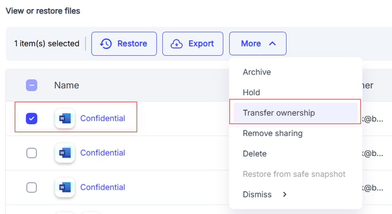Choose Hold in the dropdown menu
The image size is (392, 214).
click(251, 93)
